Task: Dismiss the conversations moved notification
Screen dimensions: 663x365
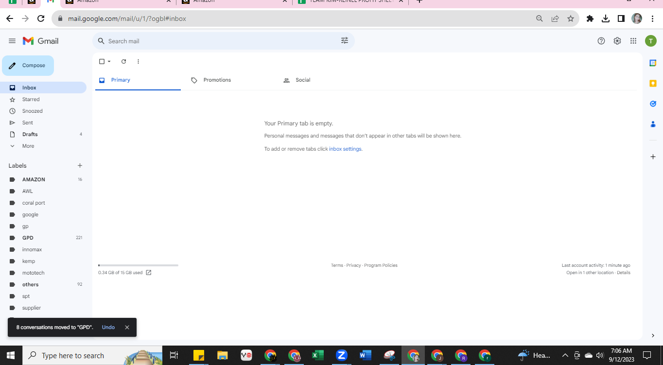Action: pos(127,327)
